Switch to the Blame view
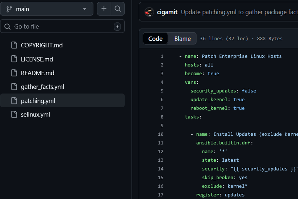Image resolution: width=298 pixels, height=199 pixels. [182, 39]
